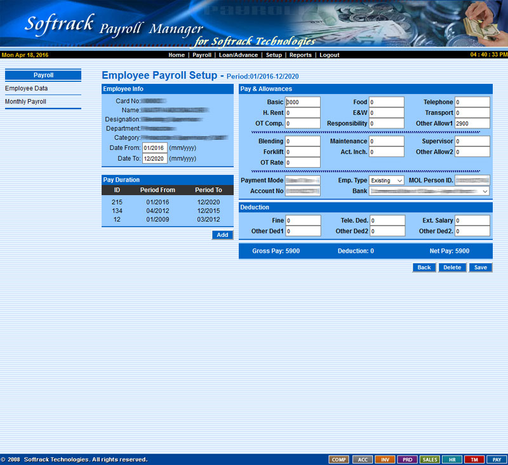This screenshot has height=465, width=508.
Task: Select the TM module badge
Action: [x=474, y=459]
